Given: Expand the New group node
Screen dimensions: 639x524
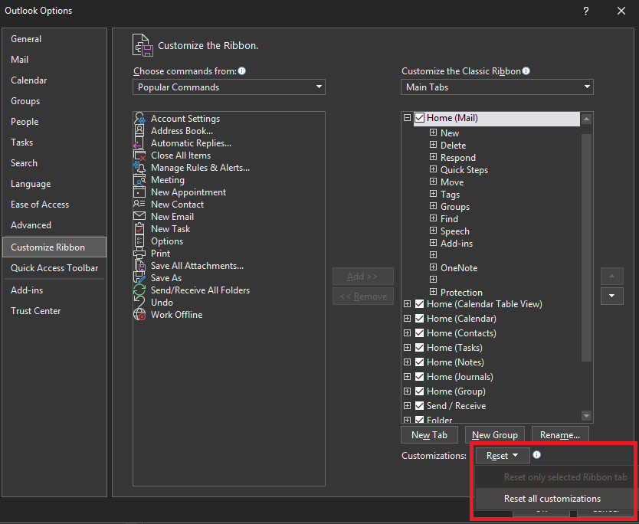Looking at the screenshot, I should pyautogui.click(x=433, y=133).
